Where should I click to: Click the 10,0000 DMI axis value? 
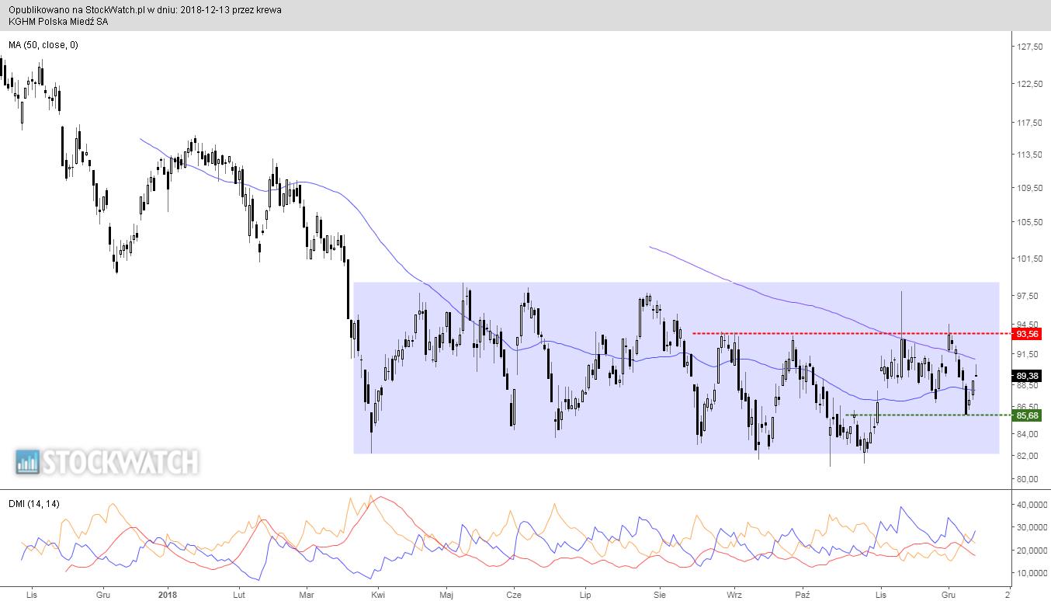[1032, 573]
